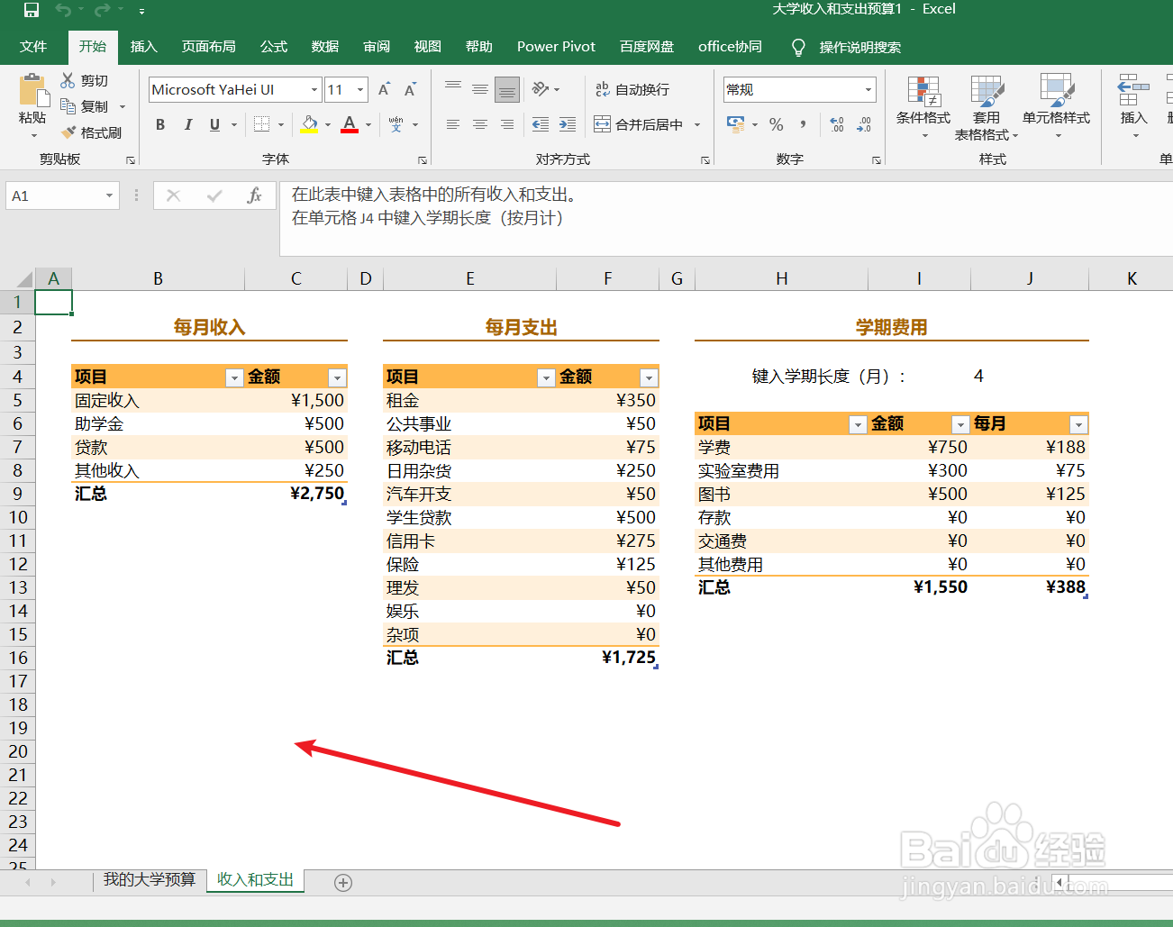Toggle Italic formatting
The height and width of the screenshot is (927, 1173).
click(187, 124)
